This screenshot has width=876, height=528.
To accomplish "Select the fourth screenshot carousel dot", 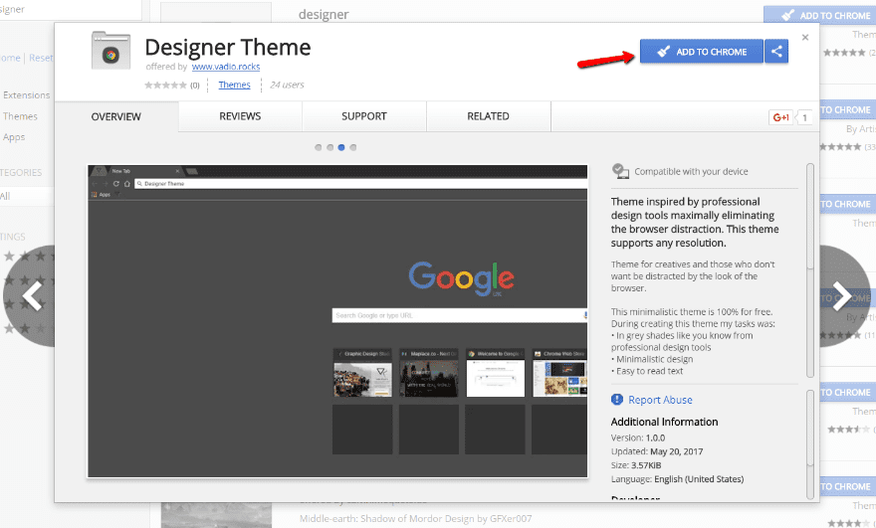I will click(x=353, y=147).
